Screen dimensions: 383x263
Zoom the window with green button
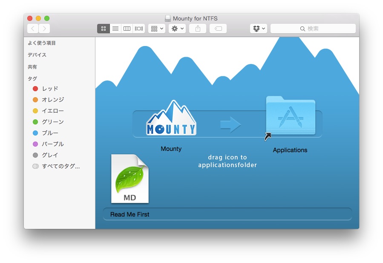[x=47, y=18]
